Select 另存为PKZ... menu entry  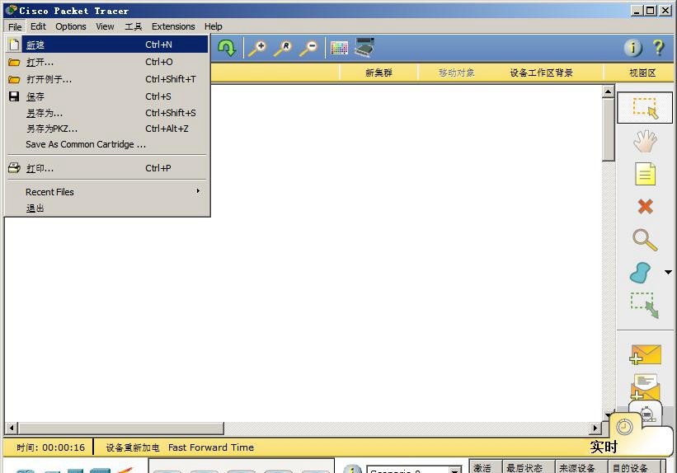[x=107, y=129]
